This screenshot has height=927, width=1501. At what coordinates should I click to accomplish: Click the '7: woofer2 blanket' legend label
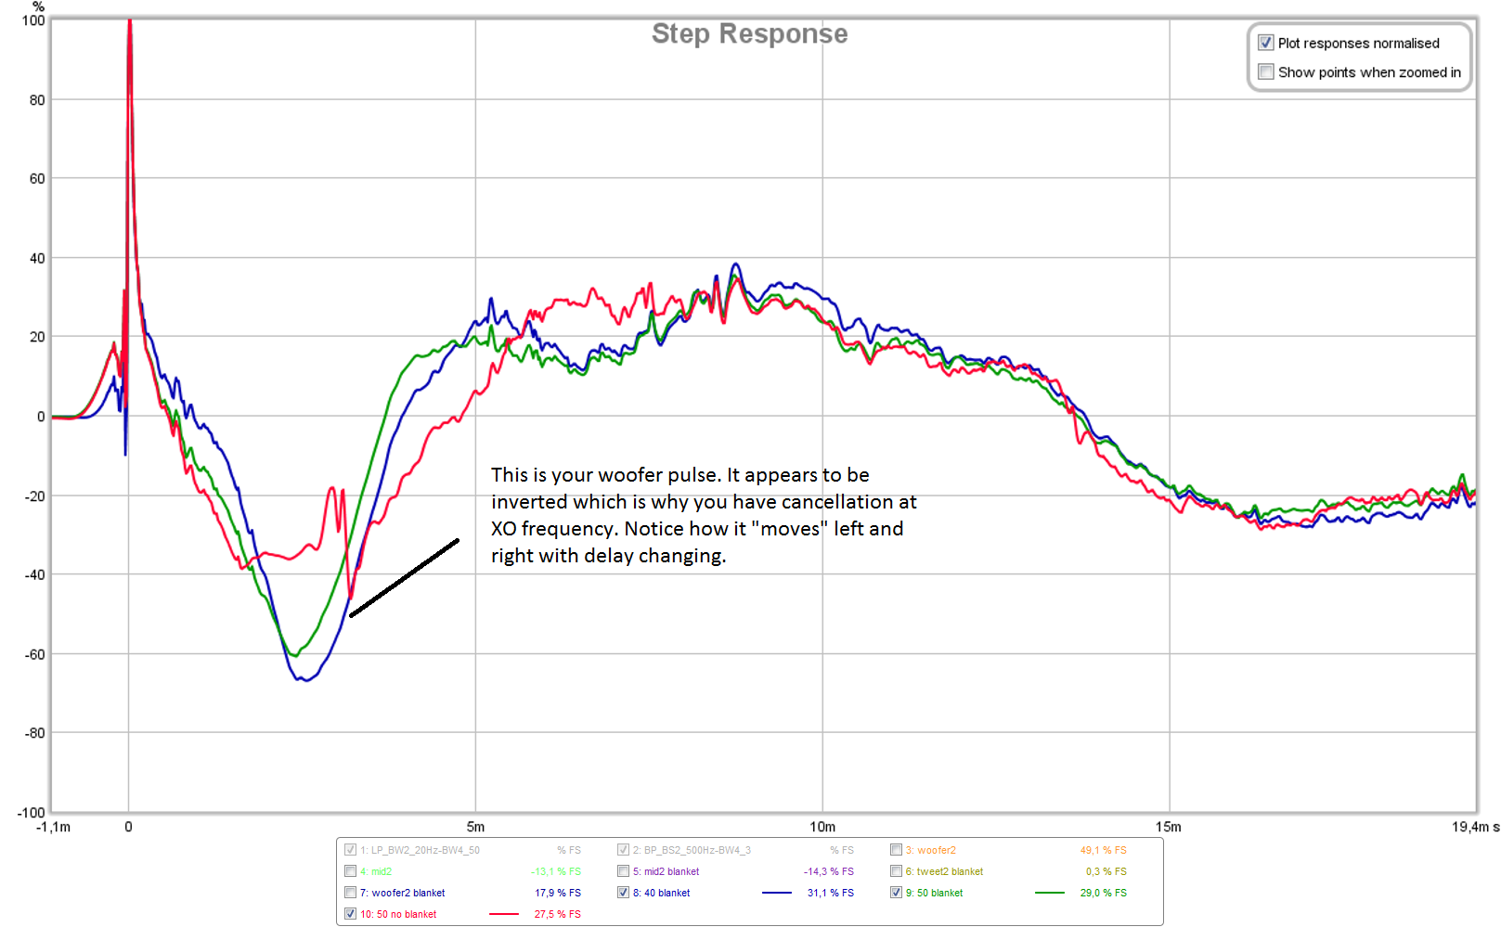pos(403,893)
